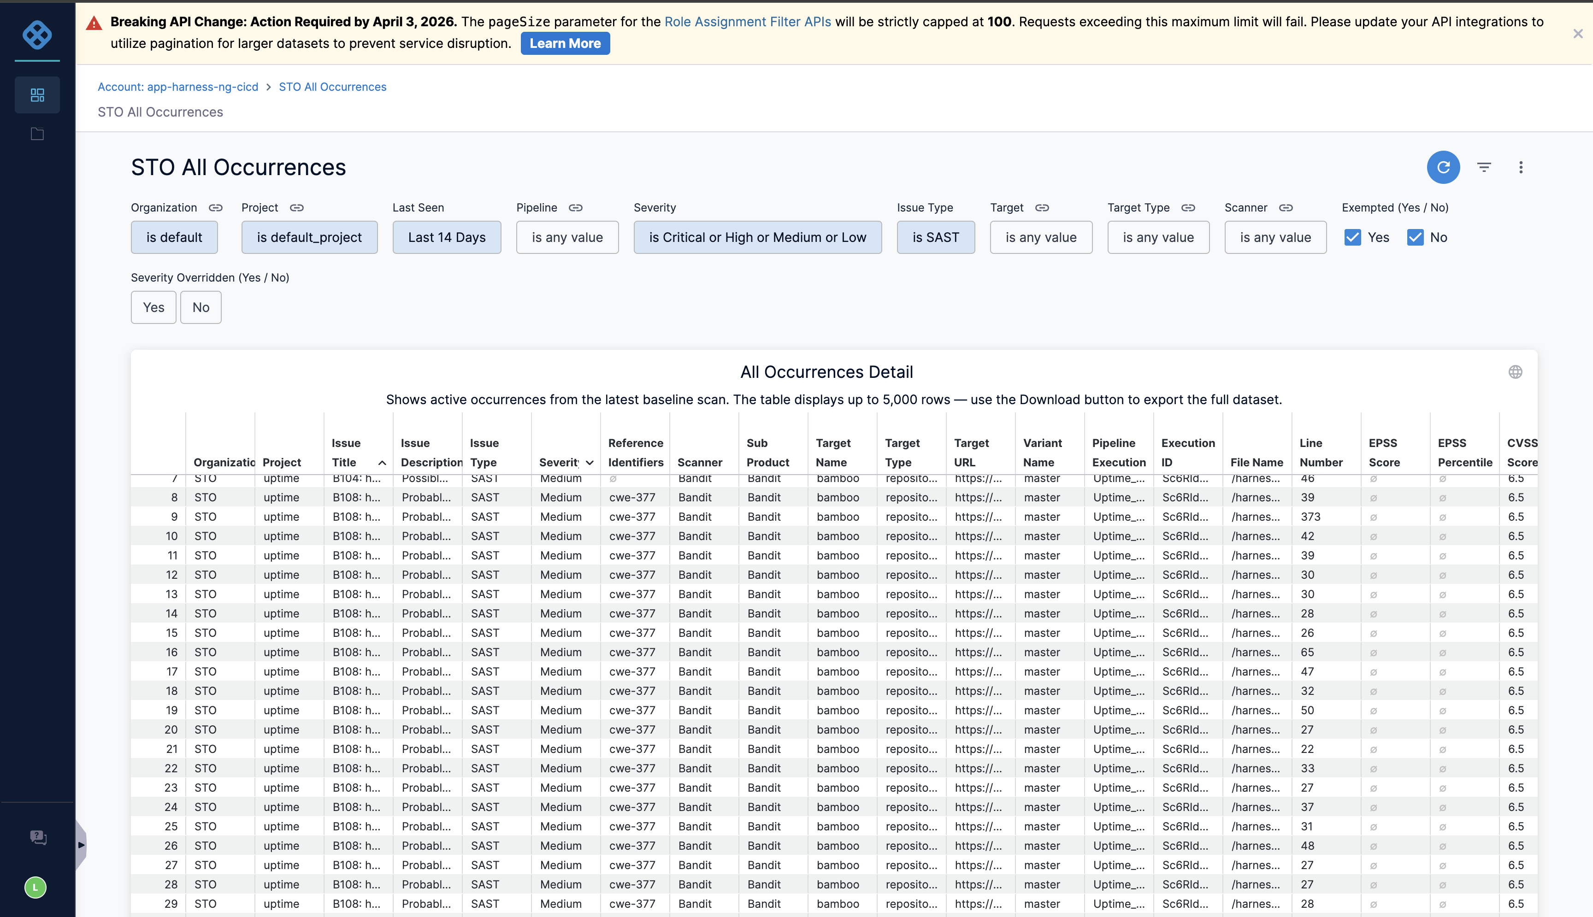Open the dashboards grid sidebar icon
The height and width of the screenshot is (917, 1593).
pyautogui.click(x=37, y=95)
